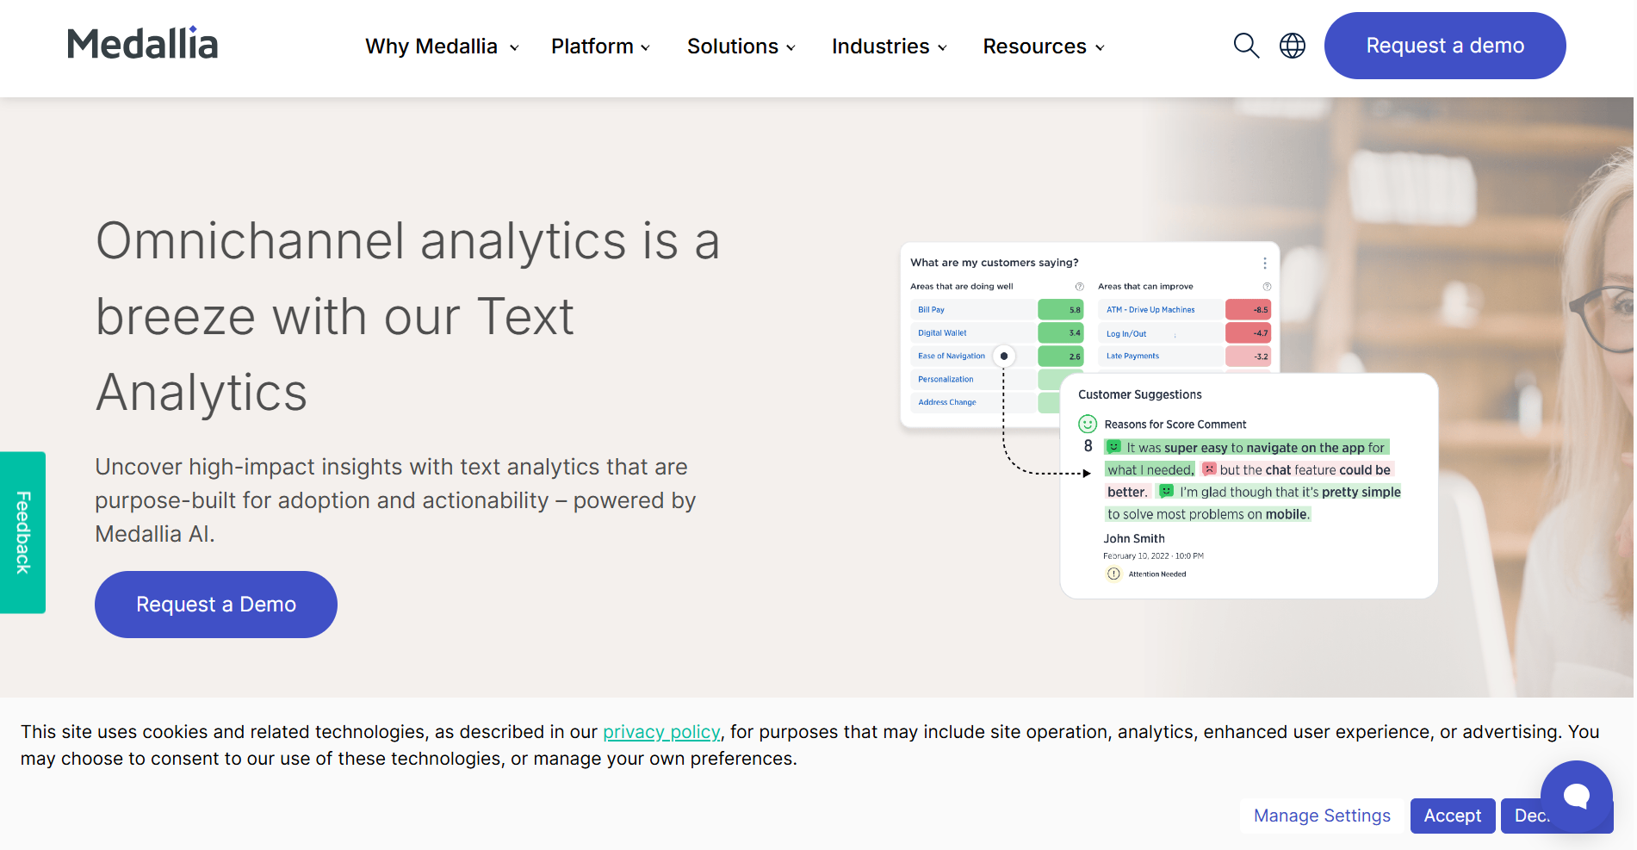The height and width of the screenshot is (850, 1637).
Task: Click the green smiley face icon
Action: (x=1088, y=424)
